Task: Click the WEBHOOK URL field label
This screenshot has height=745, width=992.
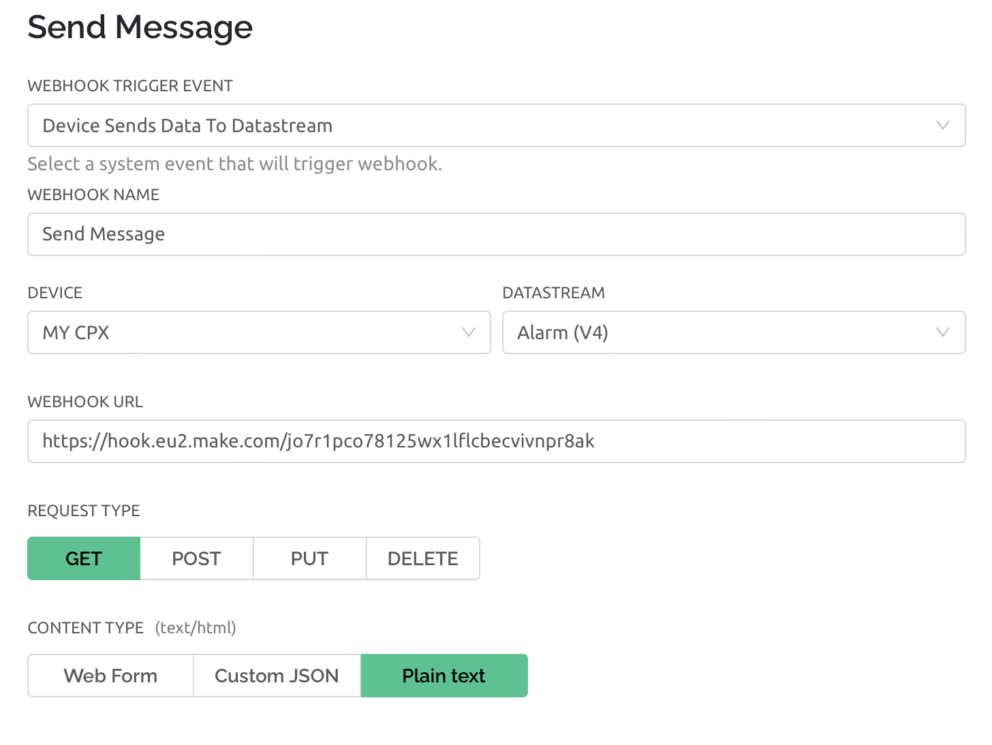Action: [x=85, y=402]
